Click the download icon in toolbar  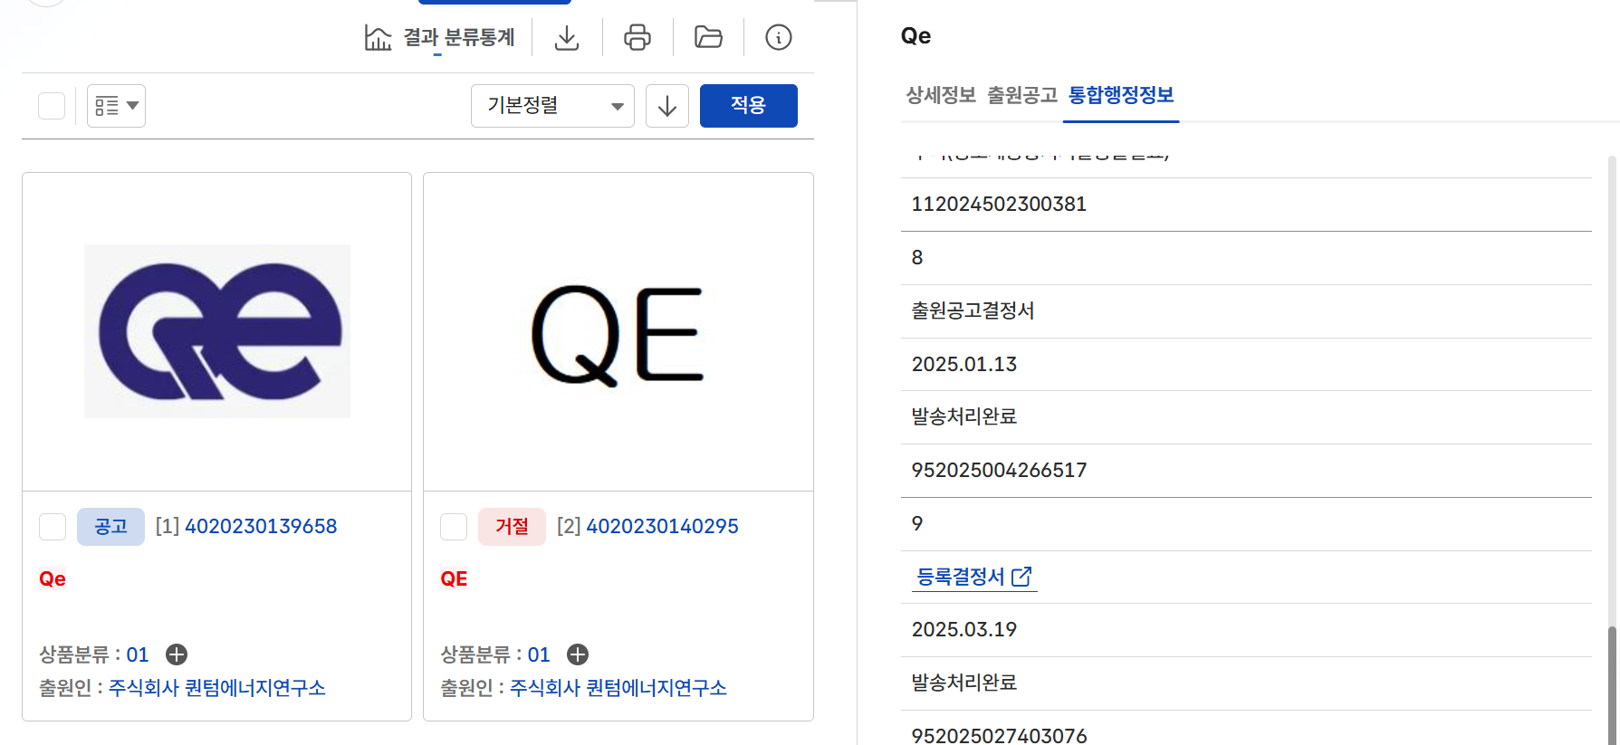[567, 38]
